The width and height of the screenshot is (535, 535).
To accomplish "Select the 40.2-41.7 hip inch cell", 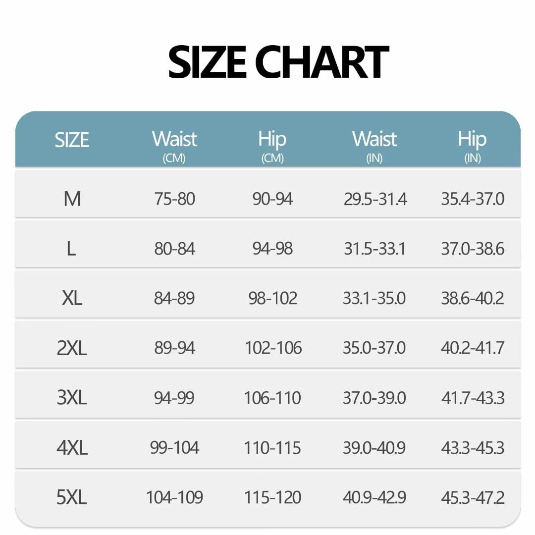I will click(473, 348).
